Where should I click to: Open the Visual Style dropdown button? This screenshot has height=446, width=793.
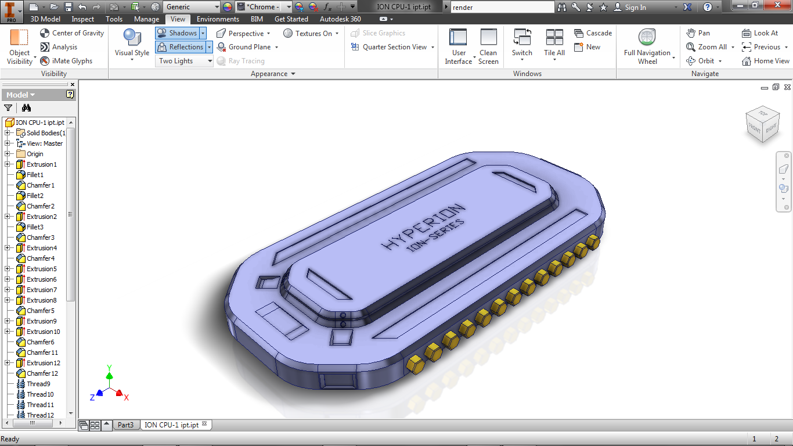[132, 46]
